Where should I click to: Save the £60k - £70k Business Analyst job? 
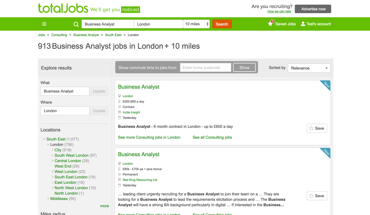pyautogui.click(x=317, y=195)
